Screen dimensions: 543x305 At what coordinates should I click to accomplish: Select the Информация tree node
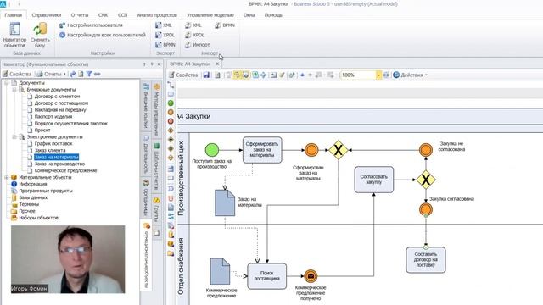[x=32, y=184]
